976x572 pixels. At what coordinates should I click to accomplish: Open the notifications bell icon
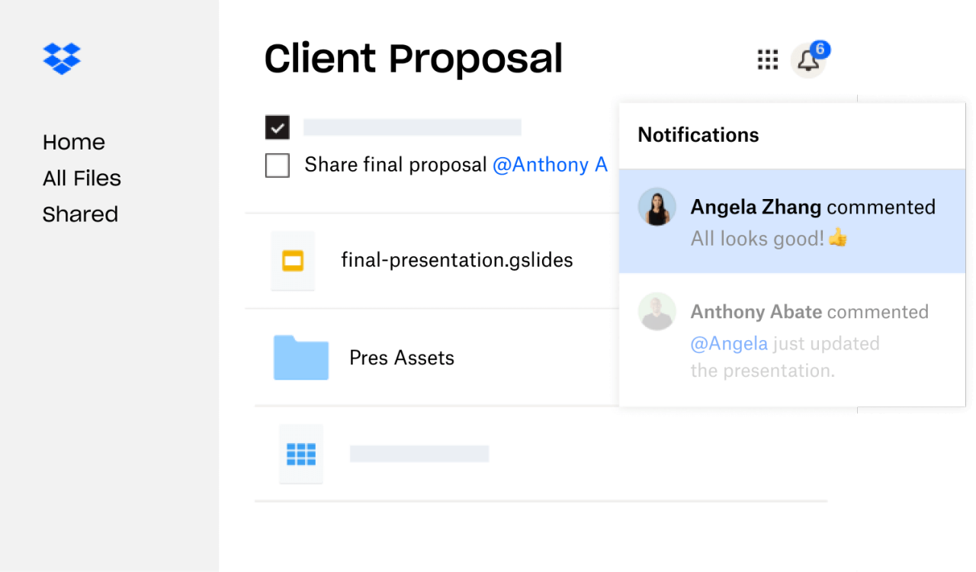[807, 62]
